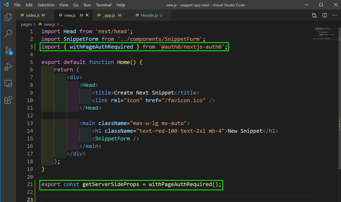This screenshot has width=341, height=202.
Task: Switch to the _app.js tab
Action: [x=112, y=15]
